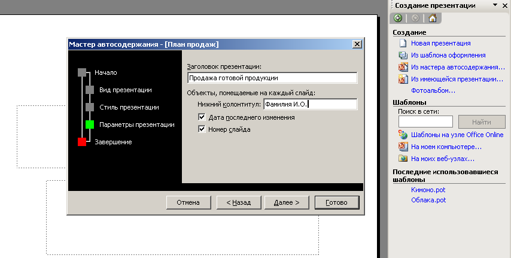Click the icon beside Шаблоны на узле Office Online
Viewport: 511px width, 258px height.
point(403,134)
